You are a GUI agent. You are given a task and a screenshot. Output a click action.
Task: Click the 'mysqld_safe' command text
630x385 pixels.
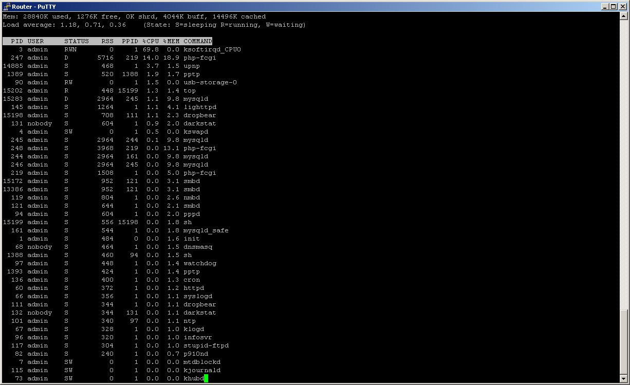tap(206, 230)
